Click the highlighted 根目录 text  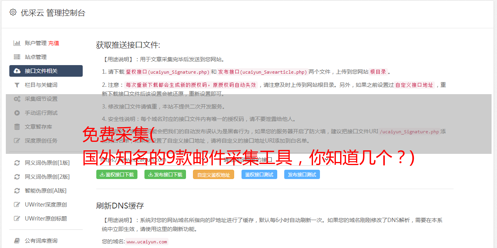pyautogui.click(x=378, y=72)
